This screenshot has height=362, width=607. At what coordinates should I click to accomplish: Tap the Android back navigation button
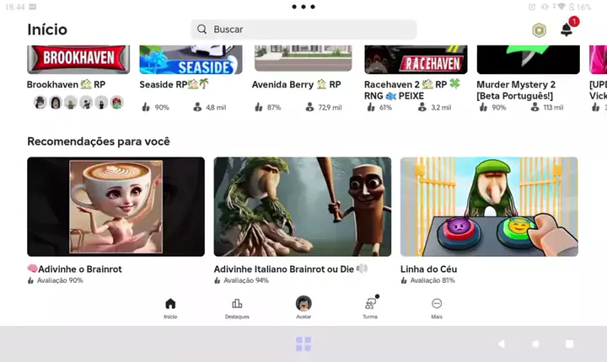pyautogui.click(x=502, y=343)
